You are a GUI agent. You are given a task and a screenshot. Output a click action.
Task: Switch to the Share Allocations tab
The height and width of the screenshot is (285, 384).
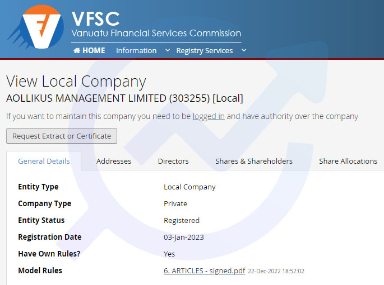(x=348, y=161)
